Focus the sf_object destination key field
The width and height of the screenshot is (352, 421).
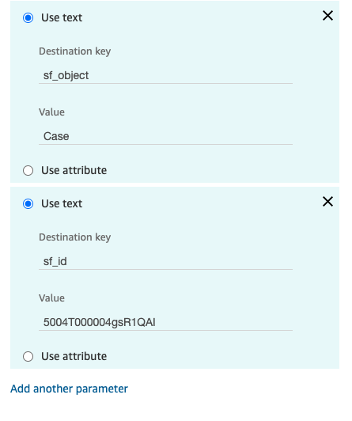(x=165, y=75)
